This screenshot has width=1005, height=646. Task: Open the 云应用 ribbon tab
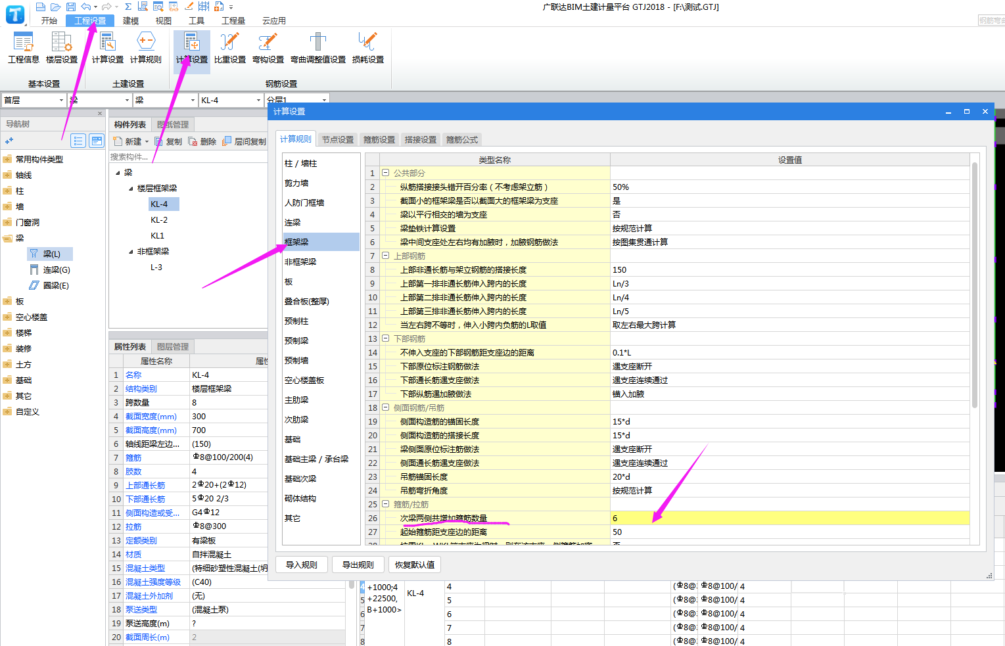pyautogui.click(x=274, y=21)
